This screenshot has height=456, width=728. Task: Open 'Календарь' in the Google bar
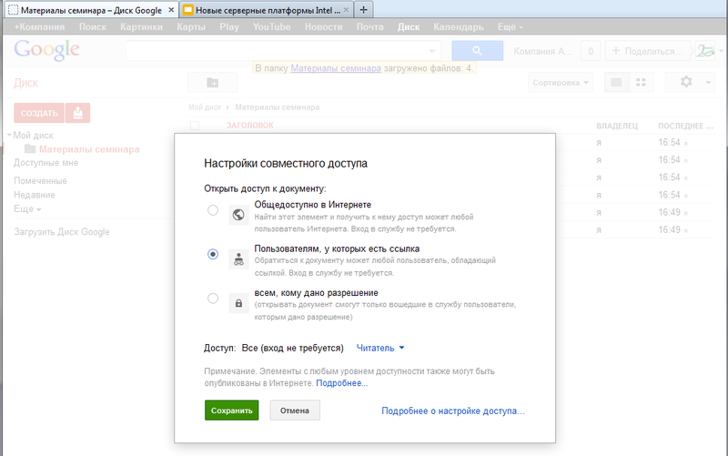(459, 27)
